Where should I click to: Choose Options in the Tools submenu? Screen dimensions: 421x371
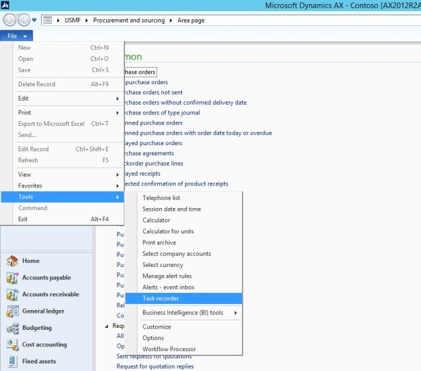(153, 338)
